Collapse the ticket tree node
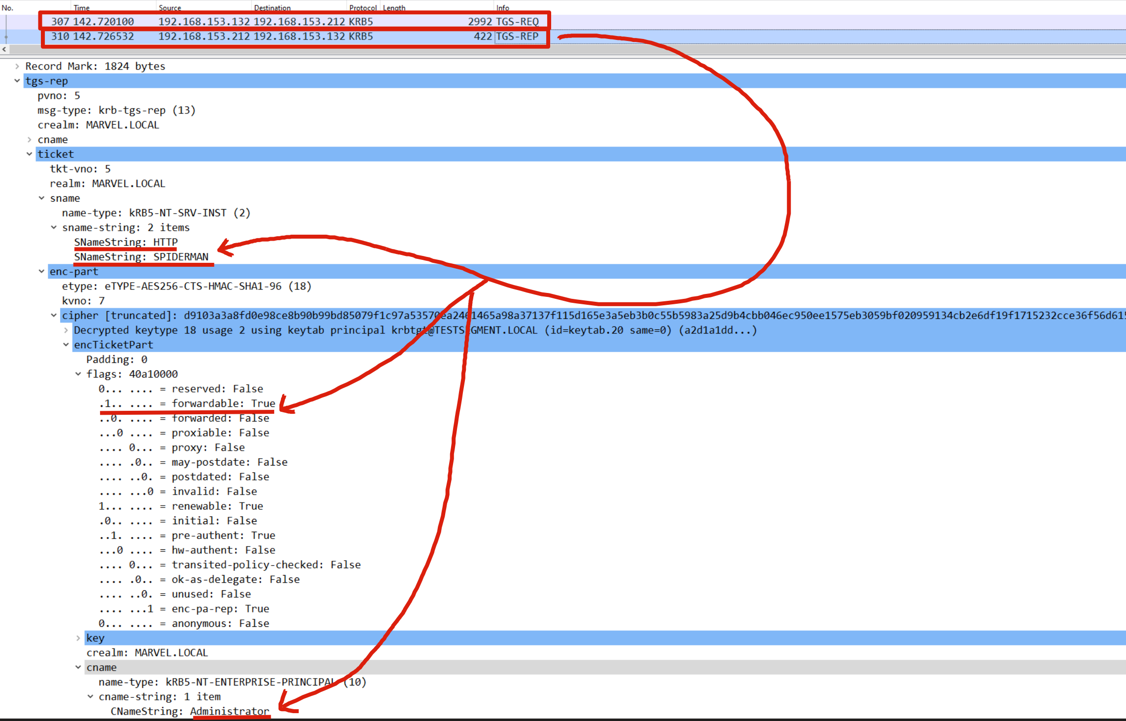1126x721 pixels. (30, 154)
